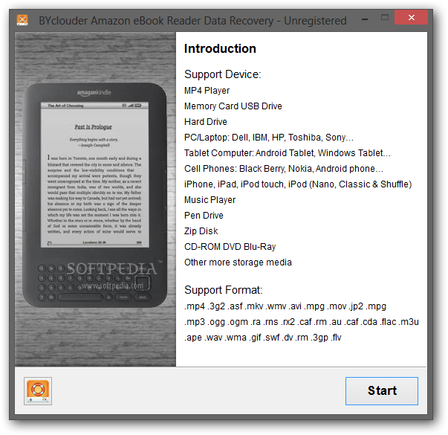Click the 'Support Device:' label
Viewport: 448px width, 435px height.
coord(223,74)
